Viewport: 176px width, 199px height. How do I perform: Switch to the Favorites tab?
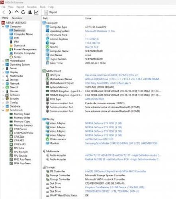(x=17, y=18)
